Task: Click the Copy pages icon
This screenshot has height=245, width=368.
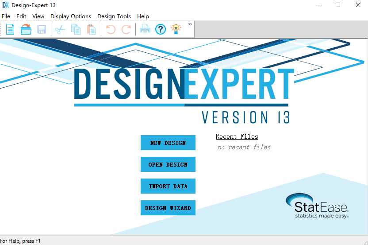Action: pyautogui.click(x=76, y=29)
